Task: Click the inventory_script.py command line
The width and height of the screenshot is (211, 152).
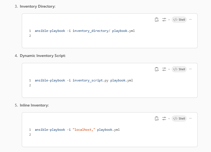Action: pos(84,80)
